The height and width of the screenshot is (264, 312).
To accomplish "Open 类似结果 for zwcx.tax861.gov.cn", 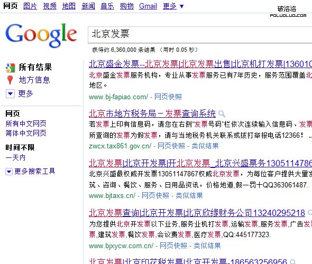I will 205,146.
